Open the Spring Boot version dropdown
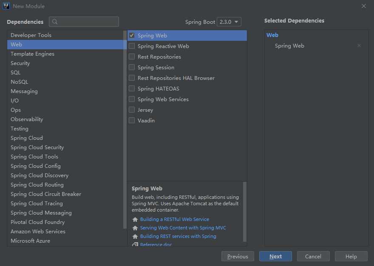Image resolution: width=374 pixels, height=266 pixels. coord(229,22)
